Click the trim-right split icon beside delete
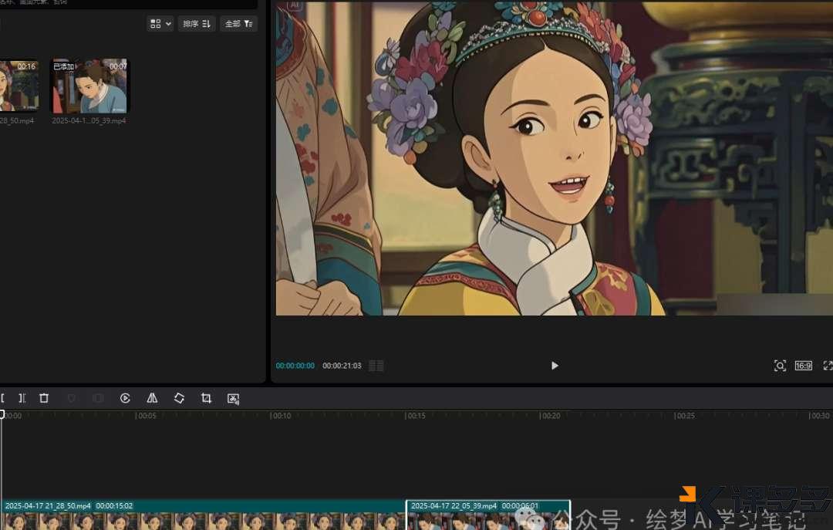833x530 pixels. click(22, 398)
